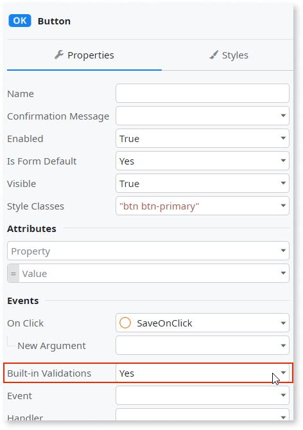
Task: Open the On Click dropdown arrow
Action: pos(283,323)
